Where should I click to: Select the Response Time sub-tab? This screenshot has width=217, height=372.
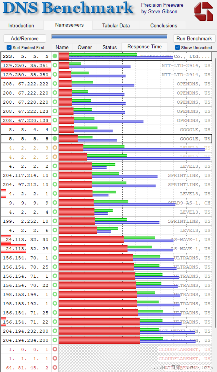144,47
